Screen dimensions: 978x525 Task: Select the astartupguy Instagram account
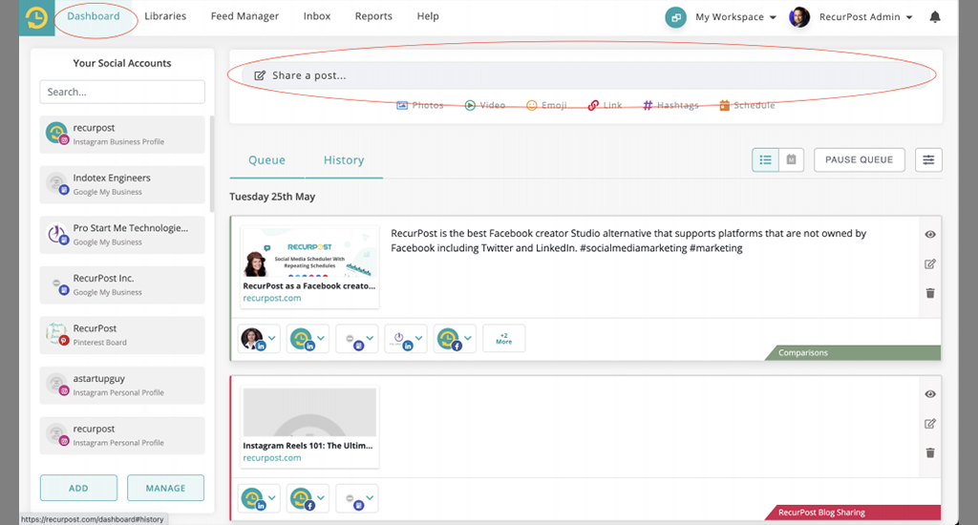(x=122, y=386)
